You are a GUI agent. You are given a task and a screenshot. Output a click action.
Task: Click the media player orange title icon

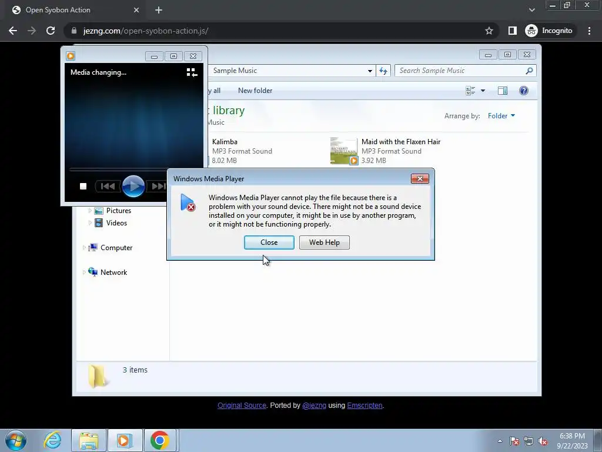coord(71,56)
